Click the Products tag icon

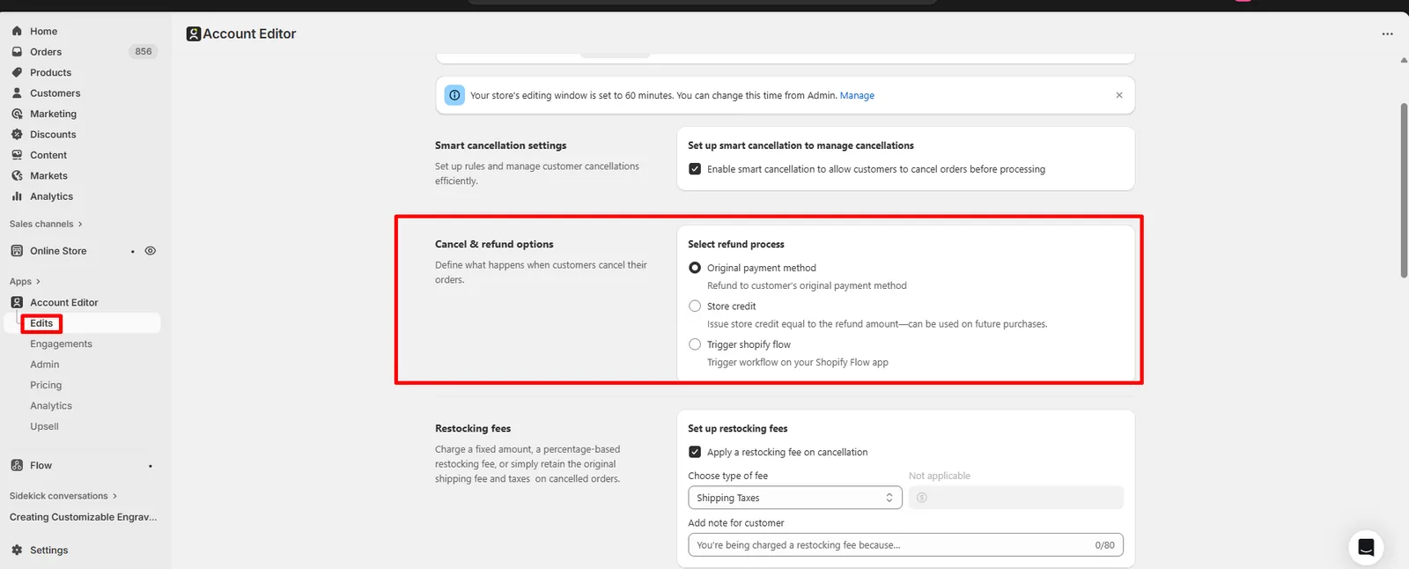[x=17, y=72]
